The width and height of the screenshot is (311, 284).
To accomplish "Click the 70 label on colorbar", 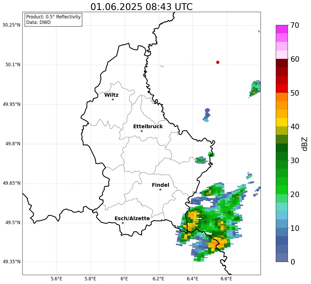I will click(294, 25).
